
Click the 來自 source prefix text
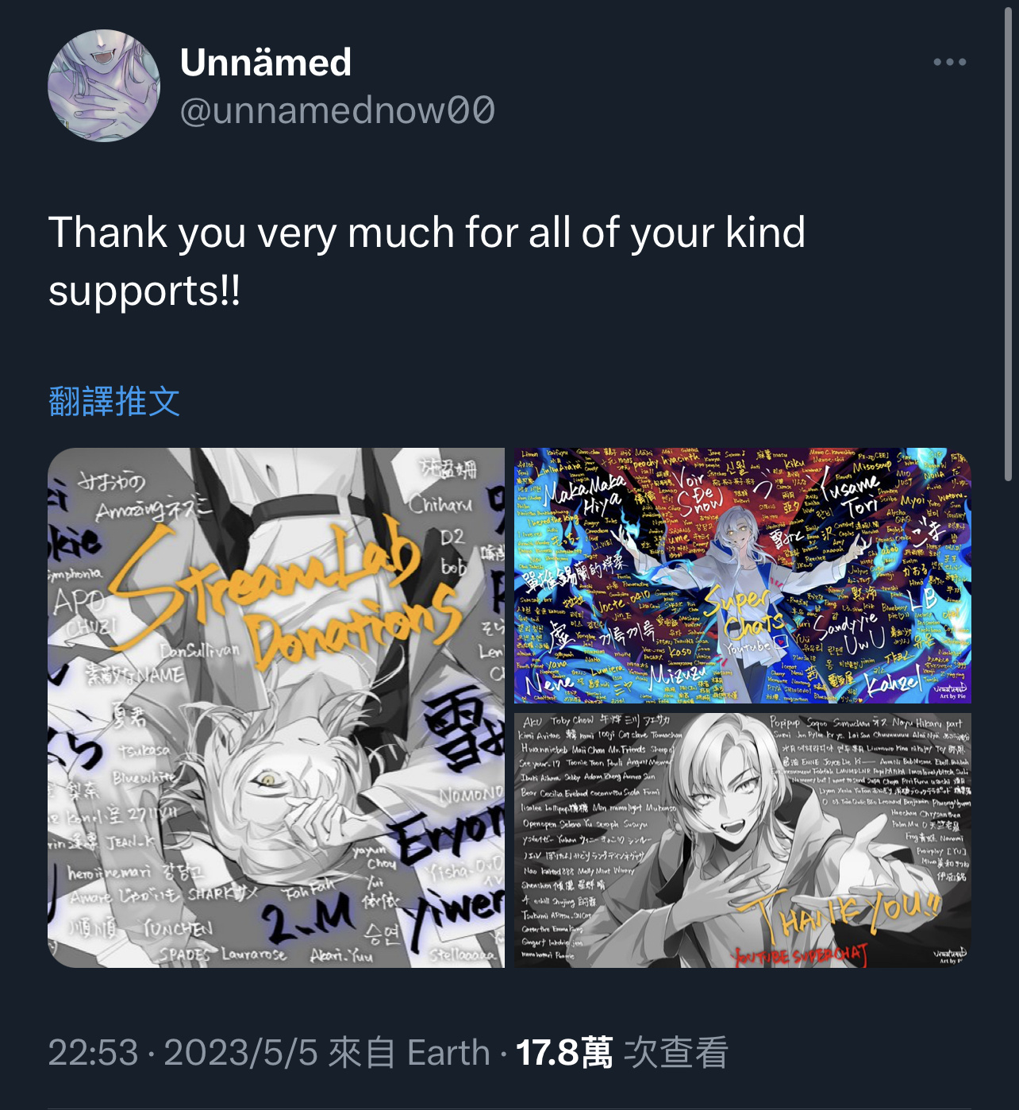point(362,1053)
